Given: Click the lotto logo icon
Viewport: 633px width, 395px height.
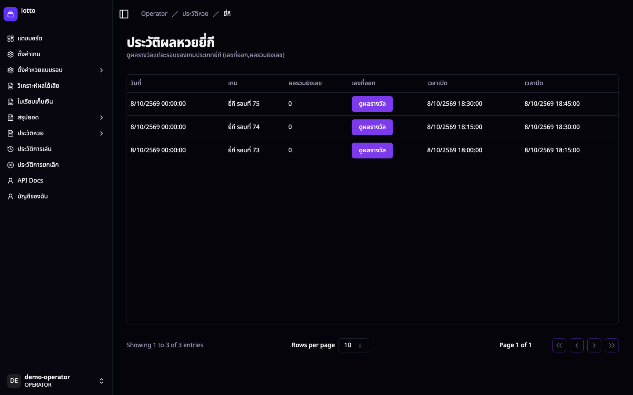Looking at the screenshot, I should 11,14.
